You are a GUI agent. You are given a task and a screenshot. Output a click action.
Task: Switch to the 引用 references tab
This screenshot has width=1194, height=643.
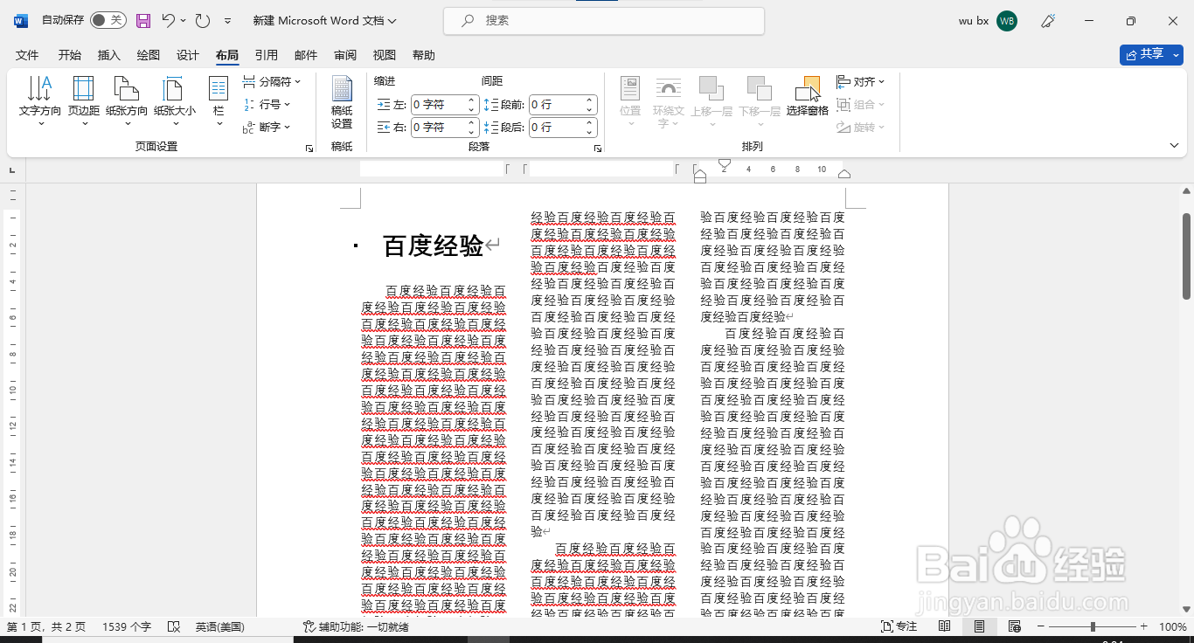[x=267, y=55]
